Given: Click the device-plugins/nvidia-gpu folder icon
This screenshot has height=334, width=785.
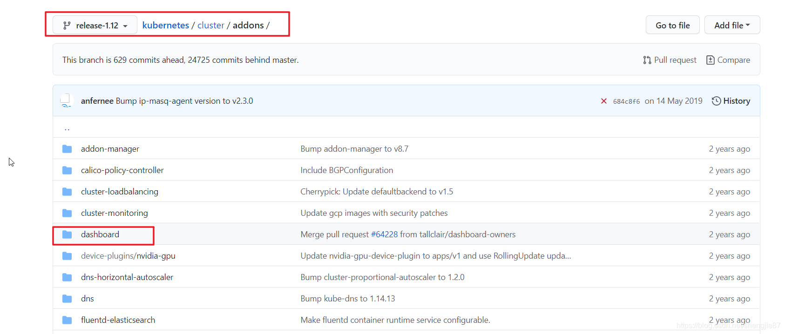Looking at the screenshot, I should pos(67,256).
